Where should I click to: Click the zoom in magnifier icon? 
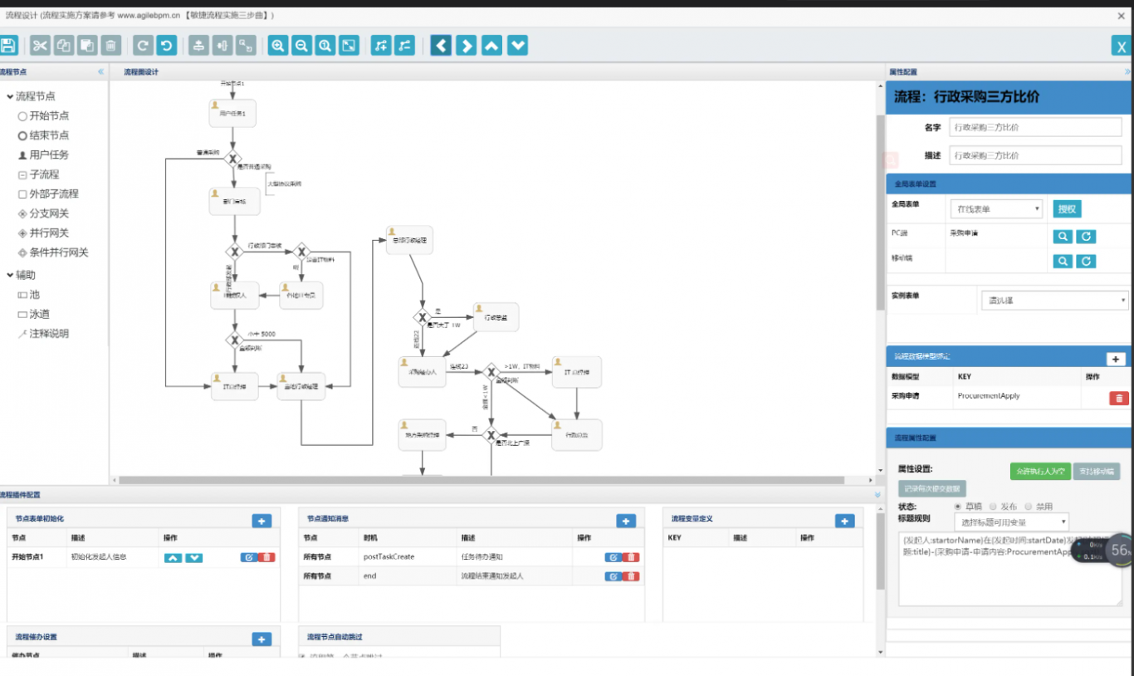[x=278, y=46]
